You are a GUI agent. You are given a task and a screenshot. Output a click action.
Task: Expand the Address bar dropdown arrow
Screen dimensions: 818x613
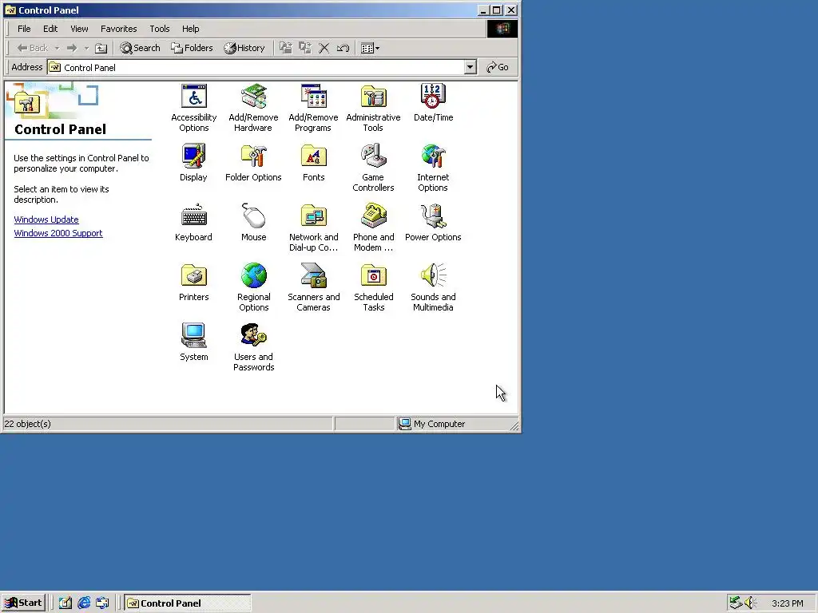click(x=470, y=67)
